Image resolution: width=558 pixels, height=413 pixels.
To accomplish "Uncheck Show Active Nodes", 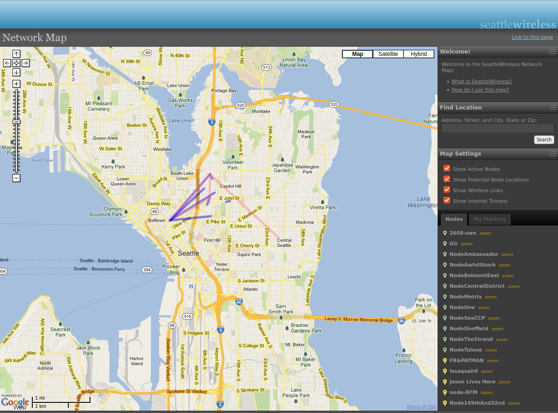I will pos(447,169).
